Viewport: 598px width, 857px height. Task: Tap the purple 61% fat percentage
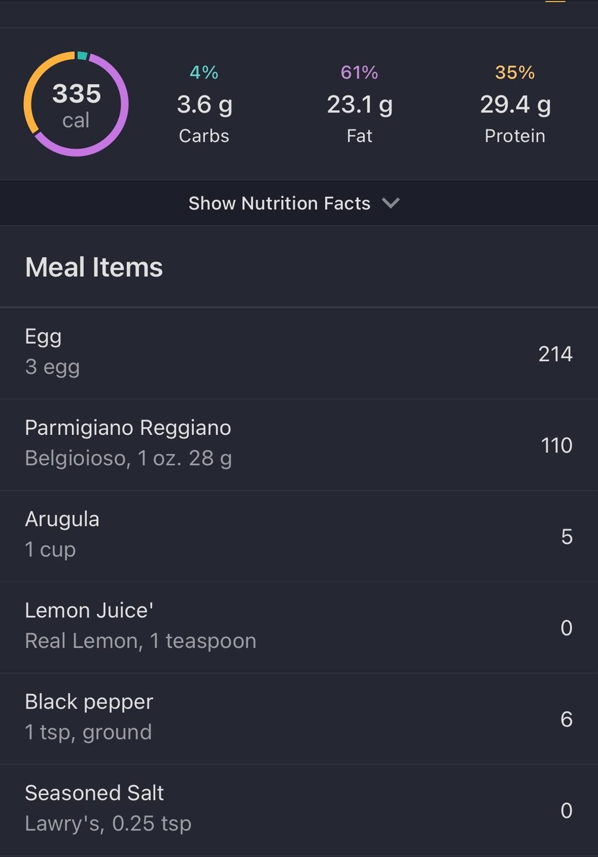[359, 72]
